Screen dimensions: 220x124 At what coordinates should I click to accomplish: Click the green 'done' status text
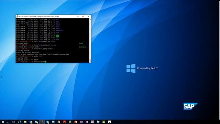(81, 43)
